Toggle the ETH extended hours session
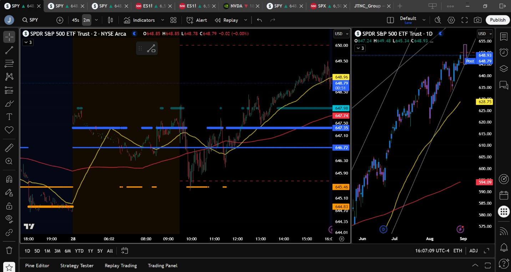The width and height of the screenshot is (511, 272). 458,251
